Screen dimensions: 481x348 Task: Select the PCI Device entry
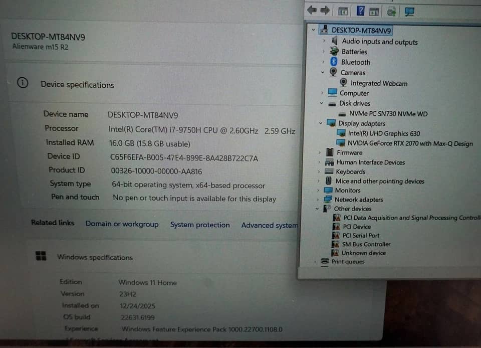point(357,227)
